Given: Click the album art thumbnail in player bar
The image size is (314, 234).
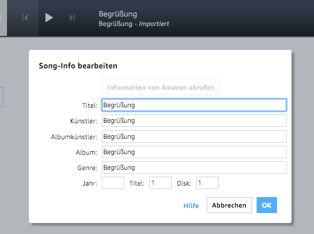Looking at the screenshot, I should (3, 18).
